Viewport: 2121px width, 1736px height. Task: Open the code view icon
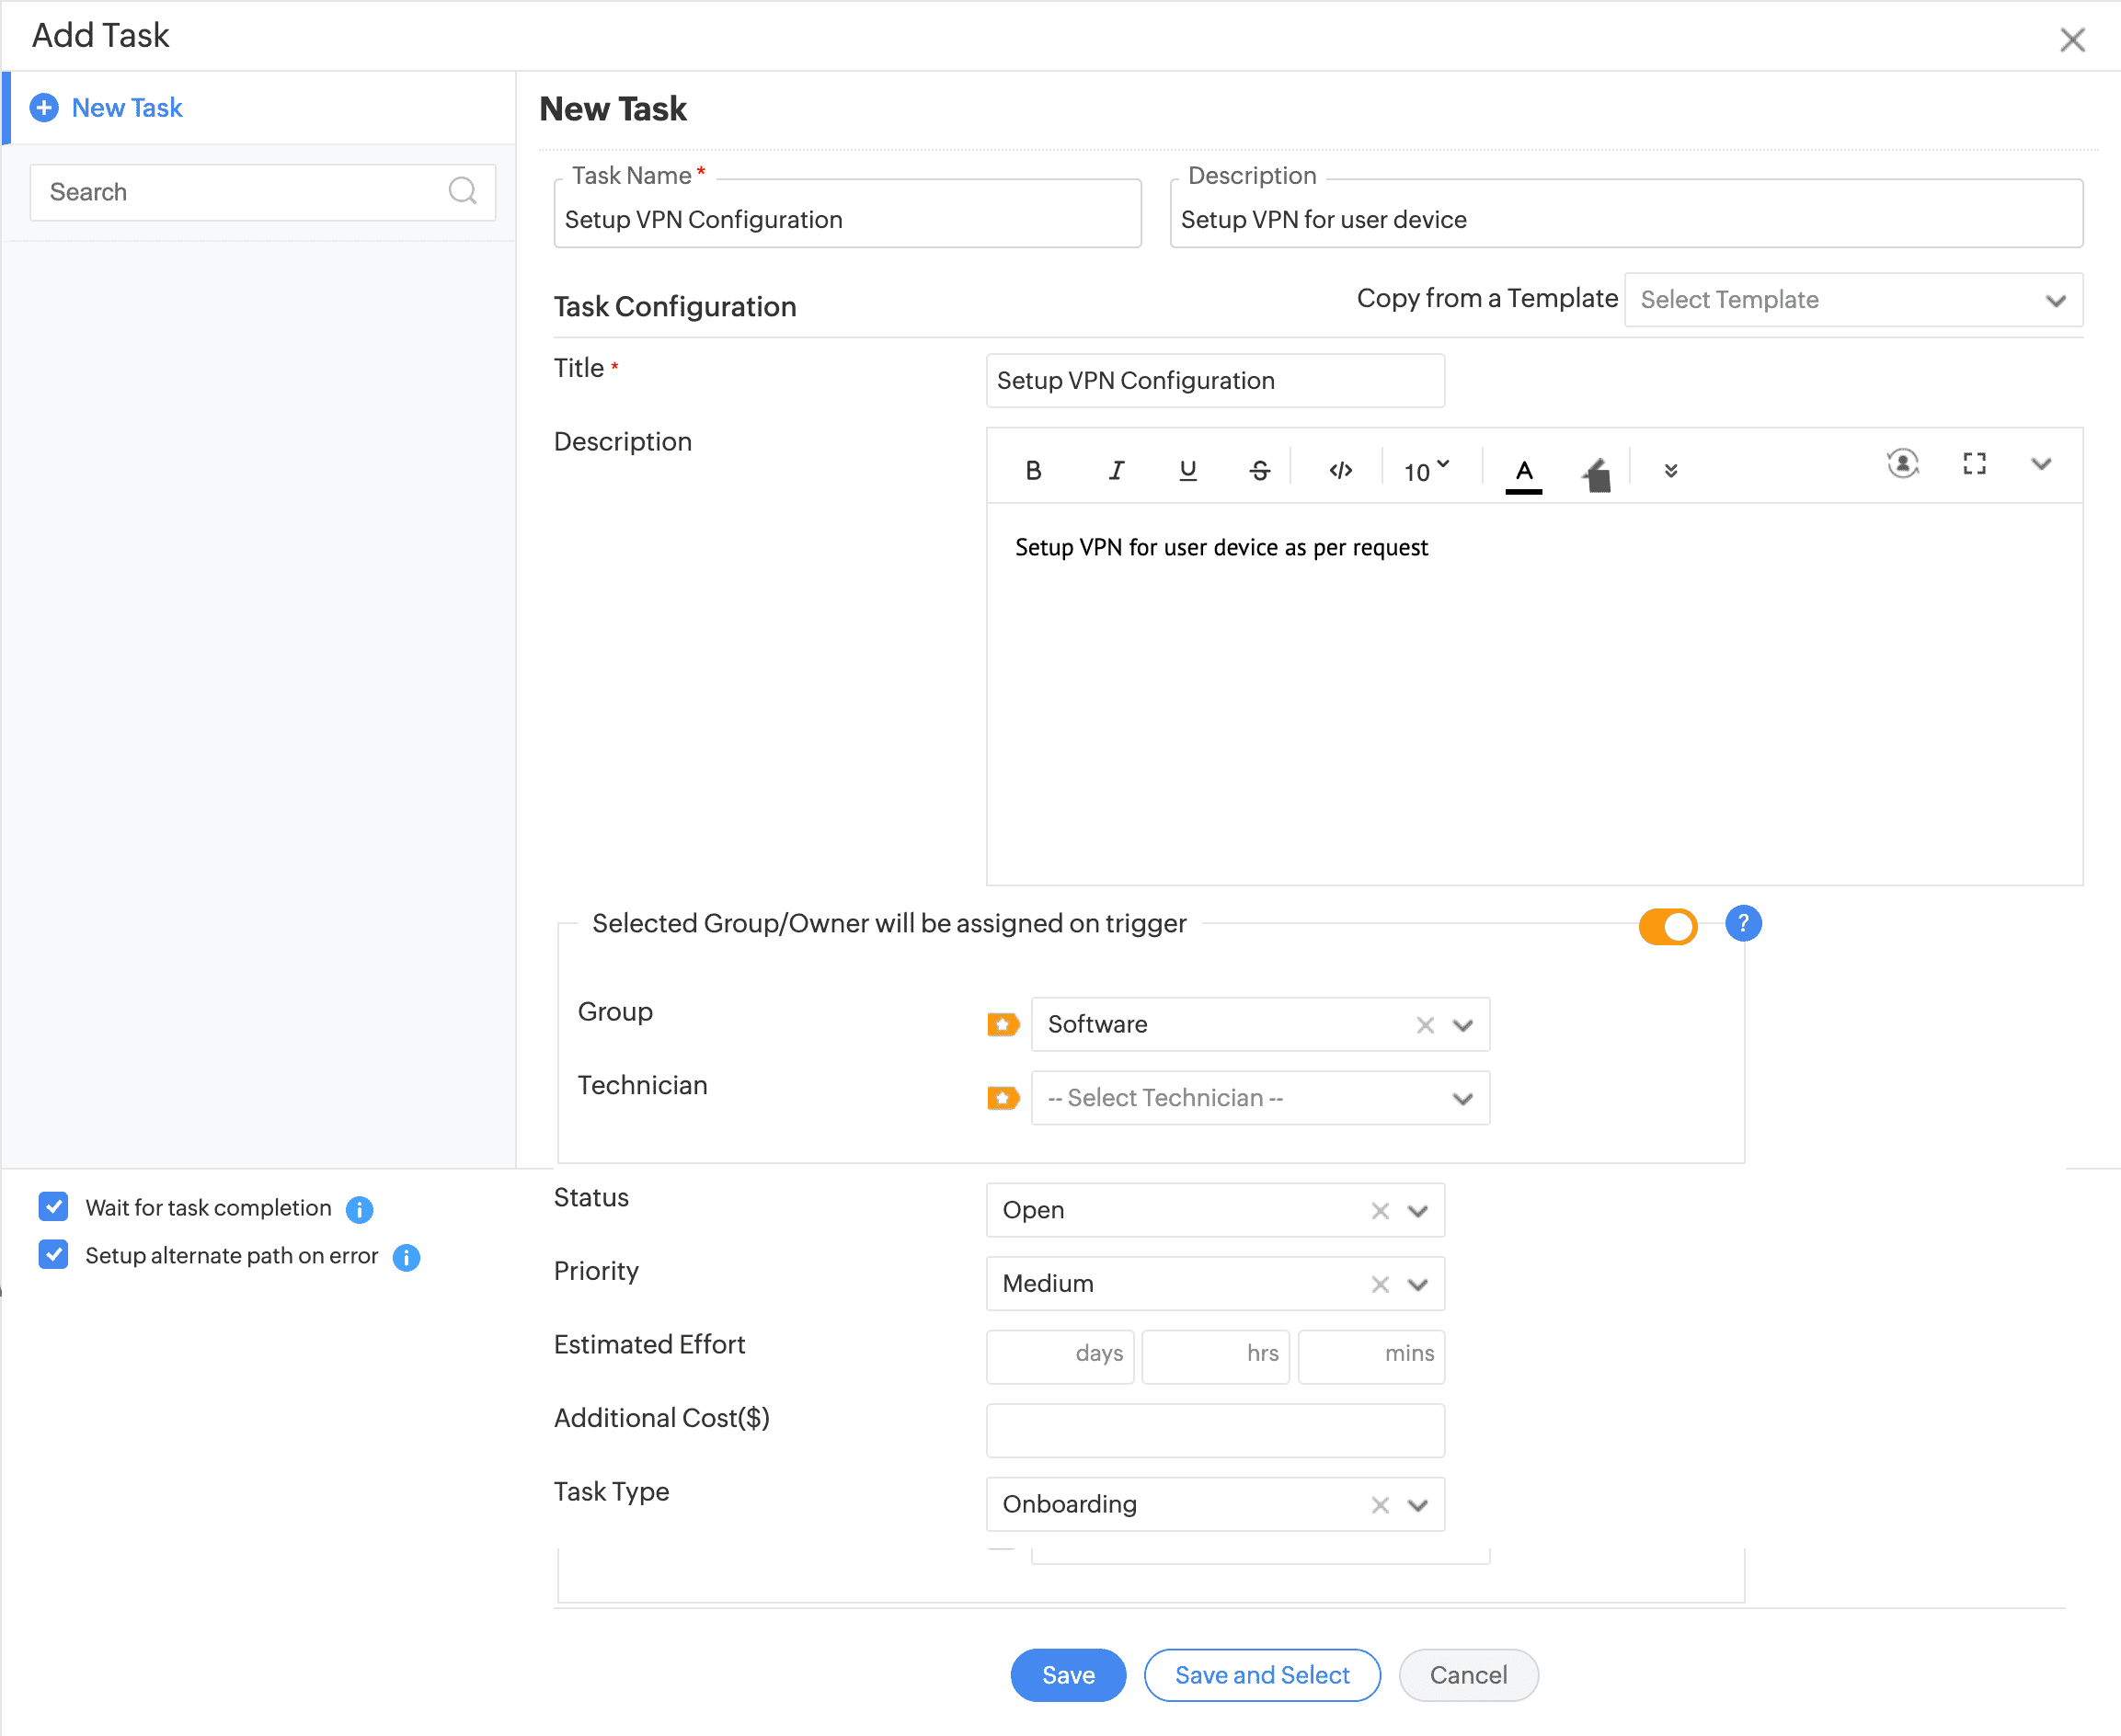point(1341,470)
